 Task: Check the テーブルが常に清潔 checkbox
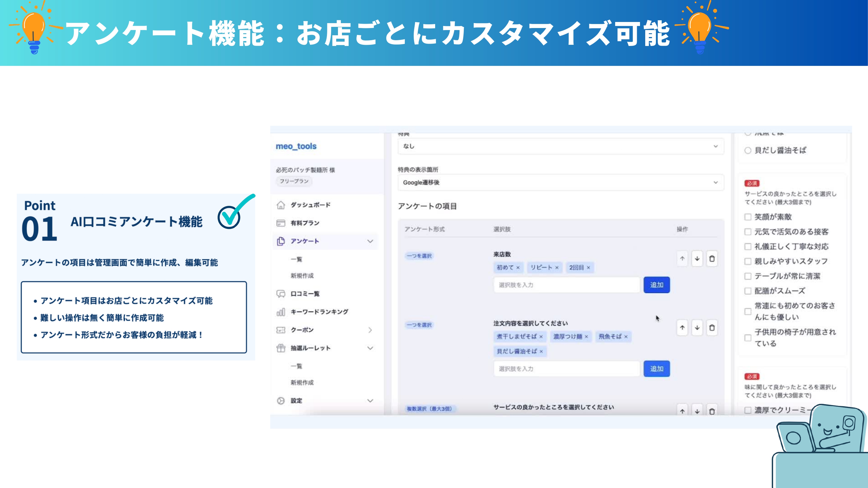748,276
